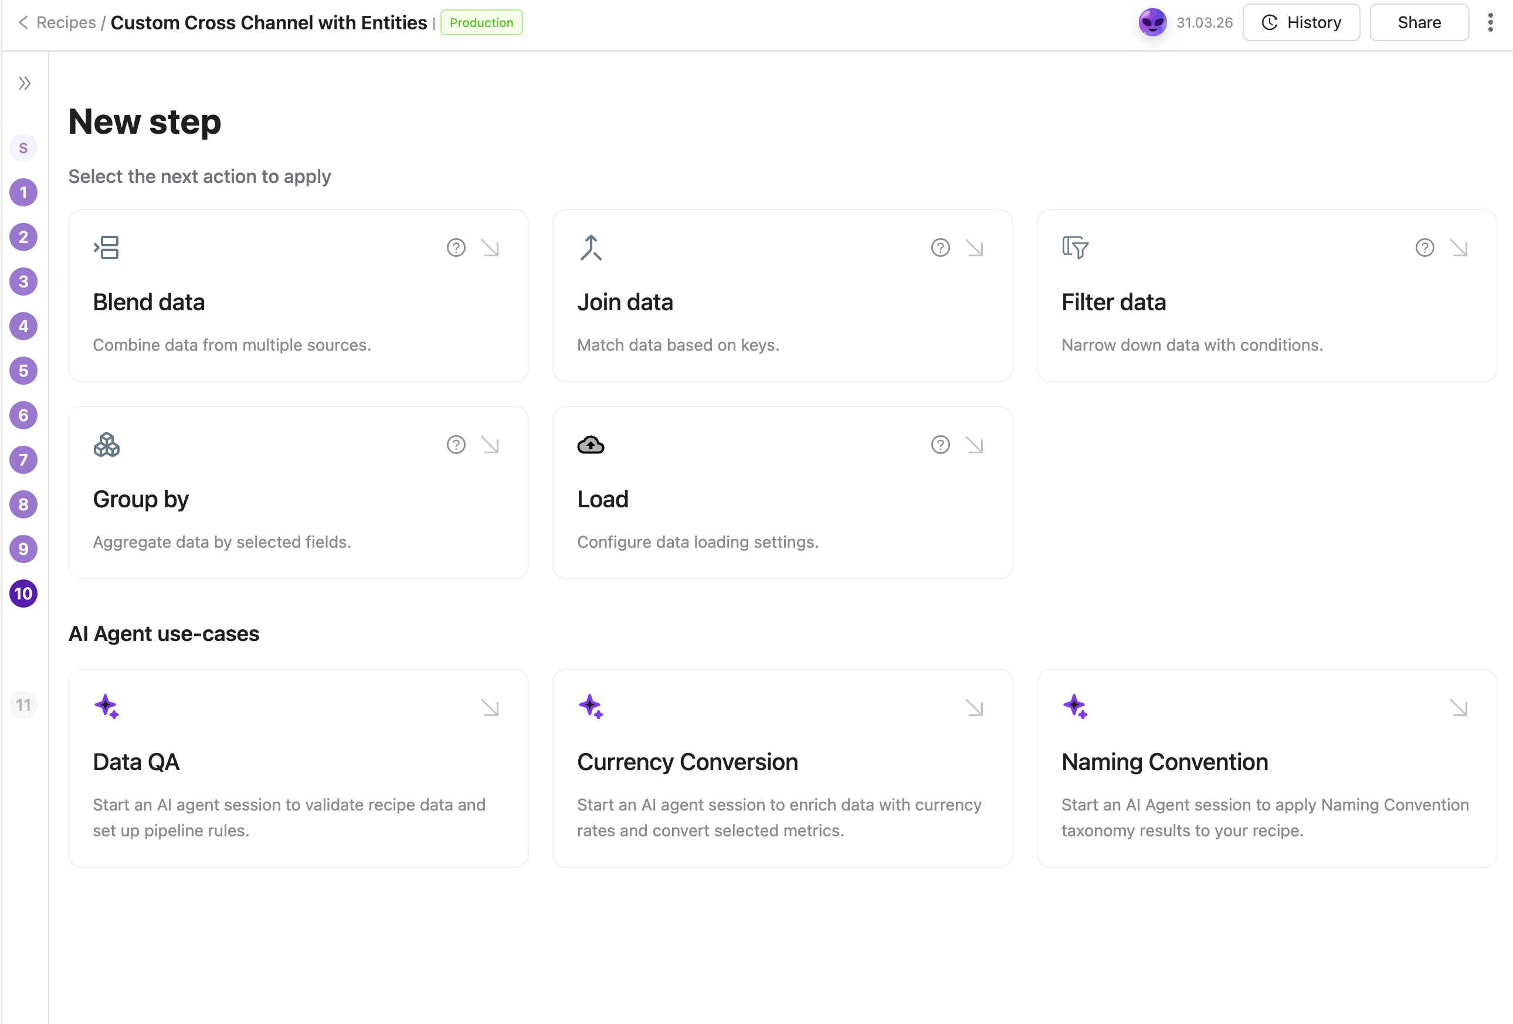The width and height of the screenshot is (1513, 1024).
Task: Select step 10 in the sidebar
Action: click(23, 593)
